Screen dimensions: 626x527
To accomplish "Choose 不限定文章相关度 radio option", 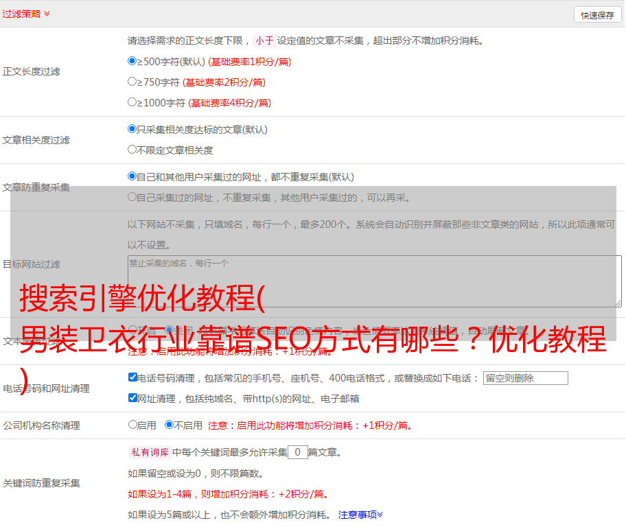I will 132,150.
